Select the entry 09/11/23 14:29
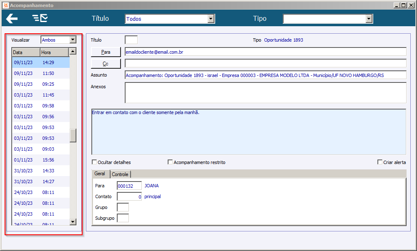Viewport: 417px width, 251px height. 41,62
